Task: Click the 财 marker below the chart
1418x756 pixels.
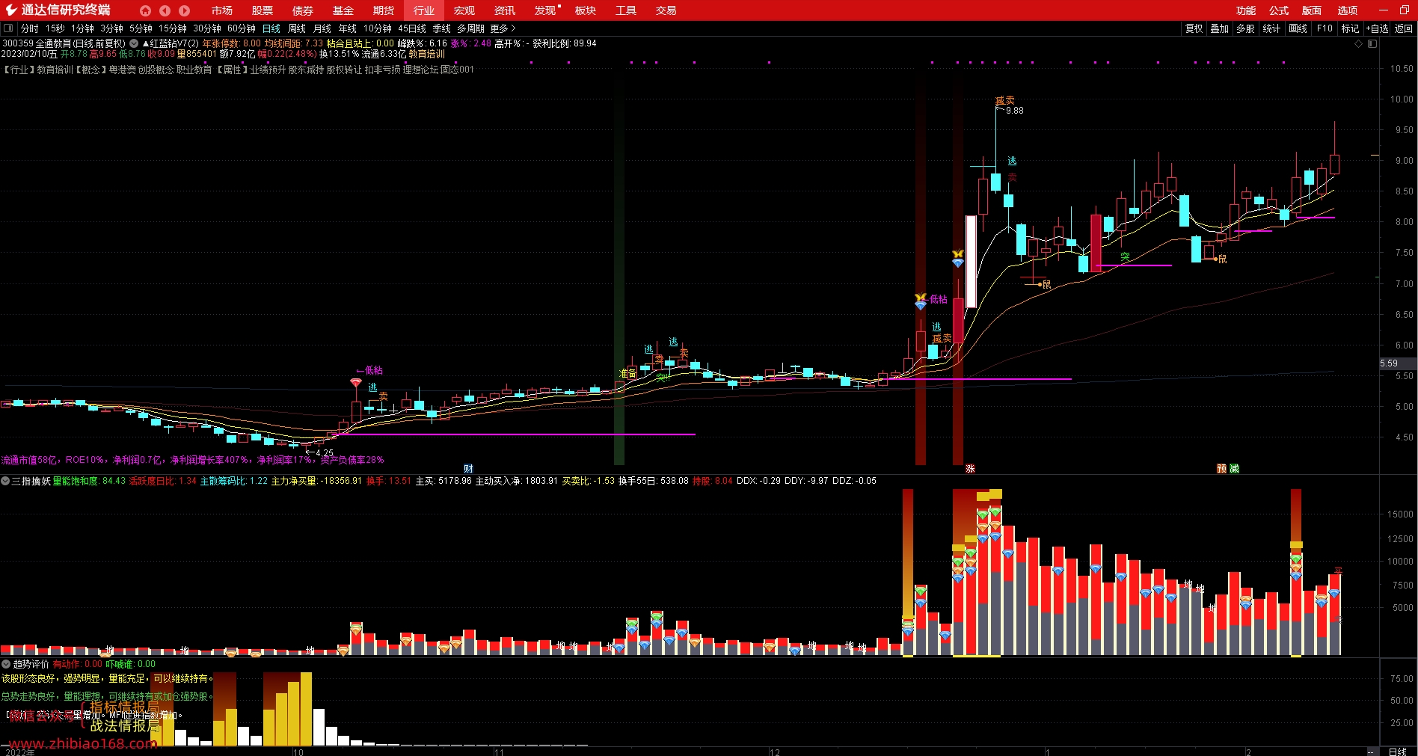Action: [468, 469]
